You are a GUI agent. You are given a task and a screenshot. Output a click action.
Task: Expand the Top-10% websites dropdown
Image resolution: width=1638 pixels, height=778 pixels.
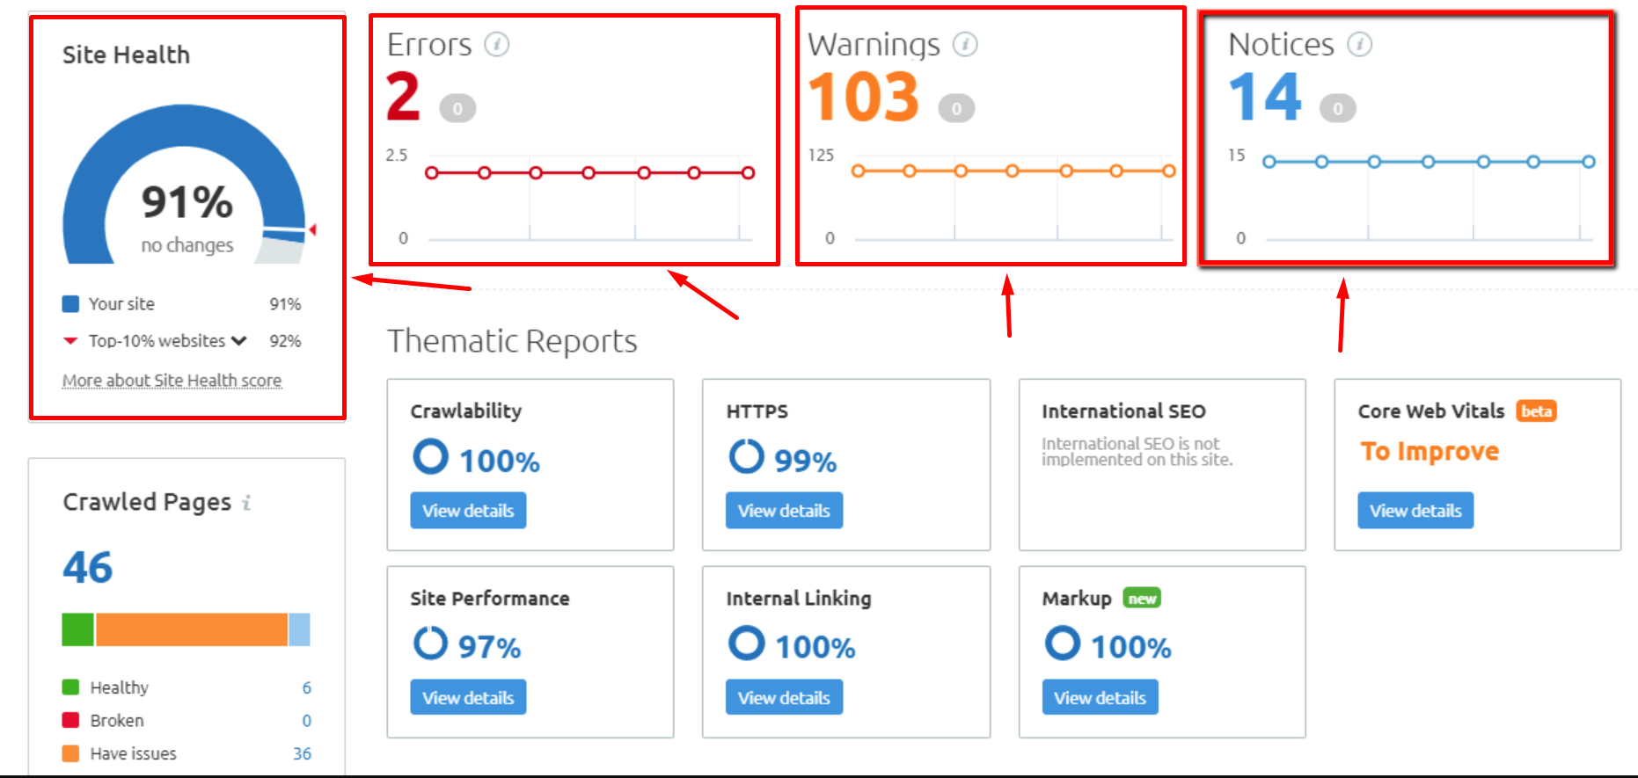point(239,340)
